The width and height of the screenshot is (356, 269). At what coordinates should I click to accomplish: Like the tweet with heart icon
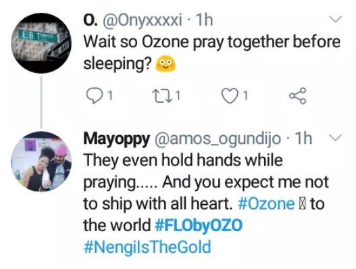pyautogui.click(x=229, y=97)
